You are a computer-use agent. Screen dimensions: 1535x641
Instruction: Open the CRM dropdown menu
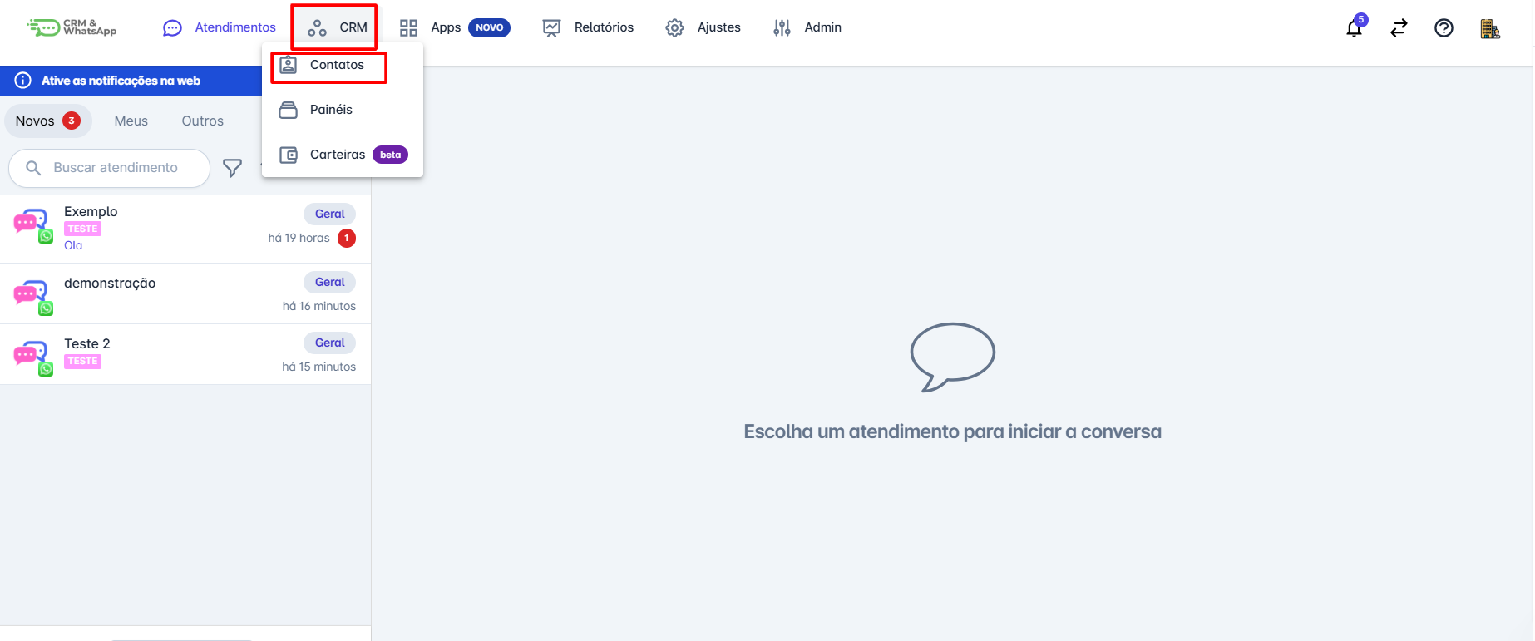click(337, 27)
